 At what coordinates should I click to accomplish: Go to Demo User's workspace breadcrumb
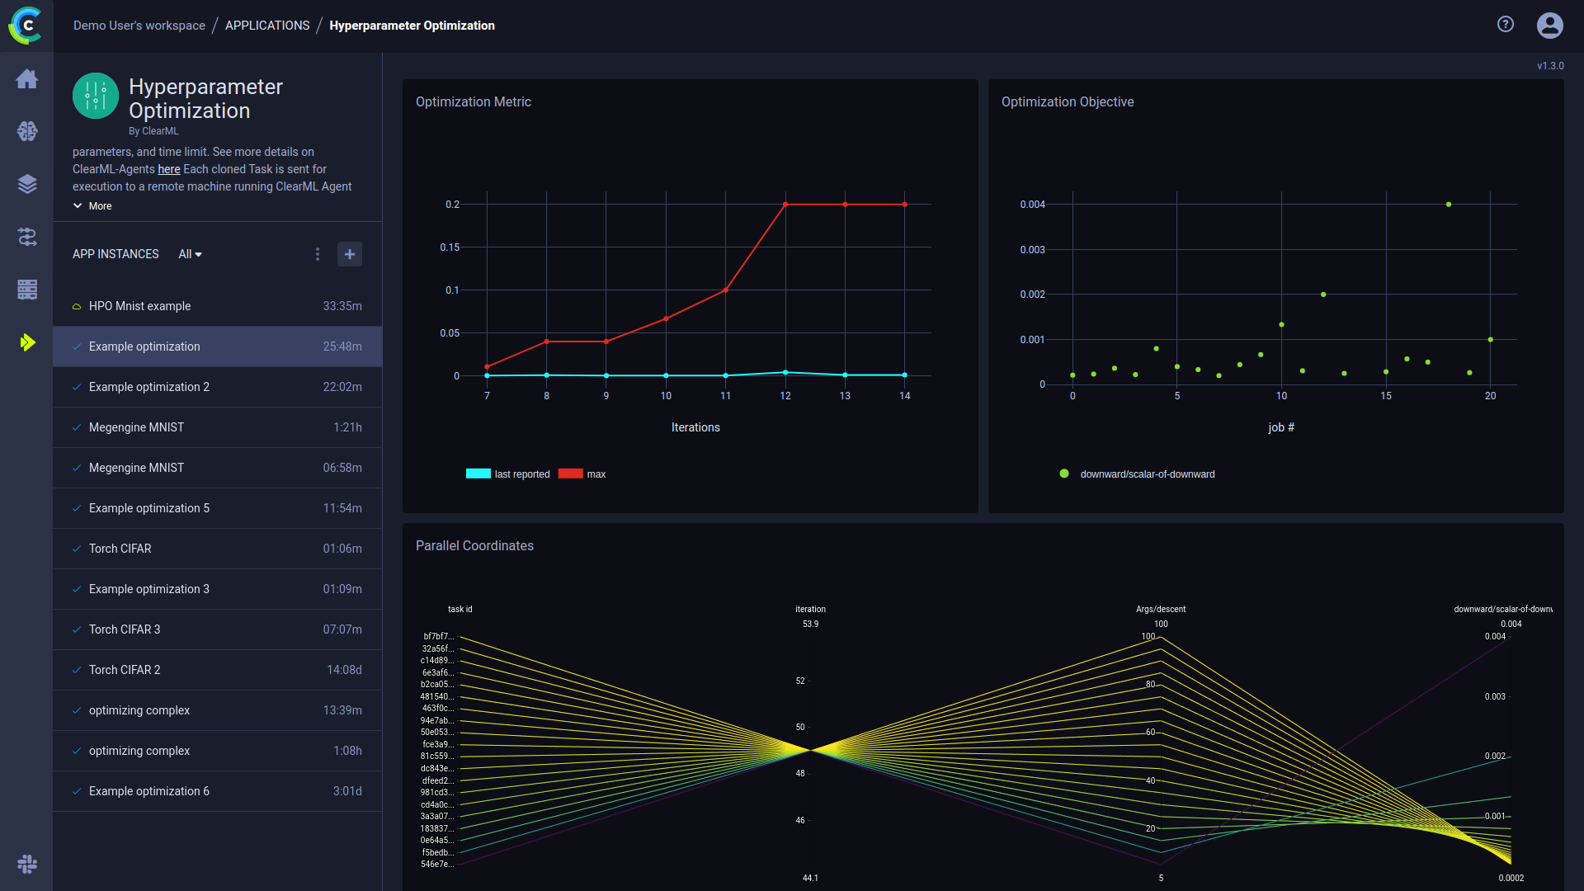coord(139,26)
